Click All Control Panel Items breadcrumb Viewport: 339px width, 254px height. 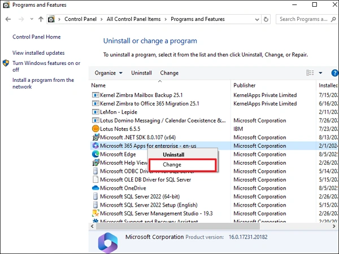133,19
